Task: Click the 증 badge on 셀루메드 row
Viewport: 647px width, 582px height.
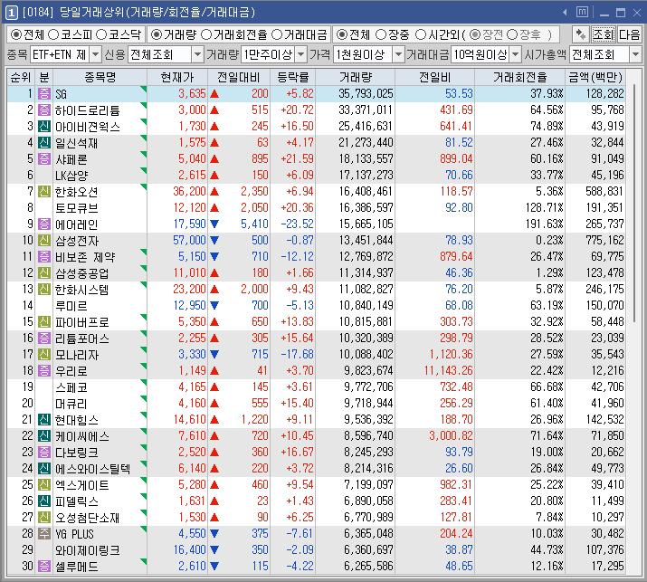Action: click(x=44, y=567)
